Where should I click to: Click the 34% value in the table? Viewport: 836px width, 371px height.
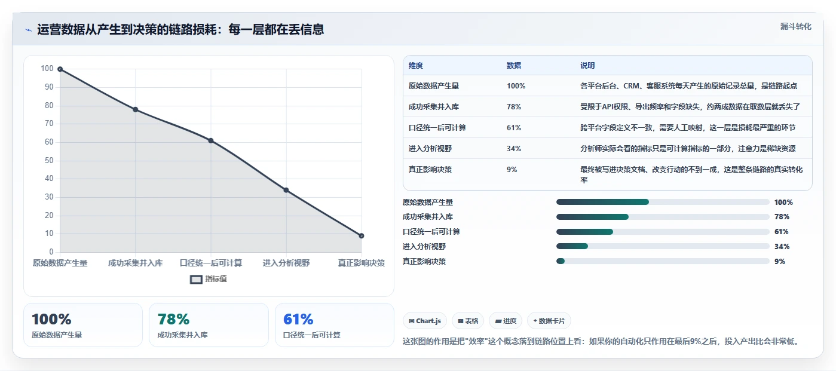(514, 149)
